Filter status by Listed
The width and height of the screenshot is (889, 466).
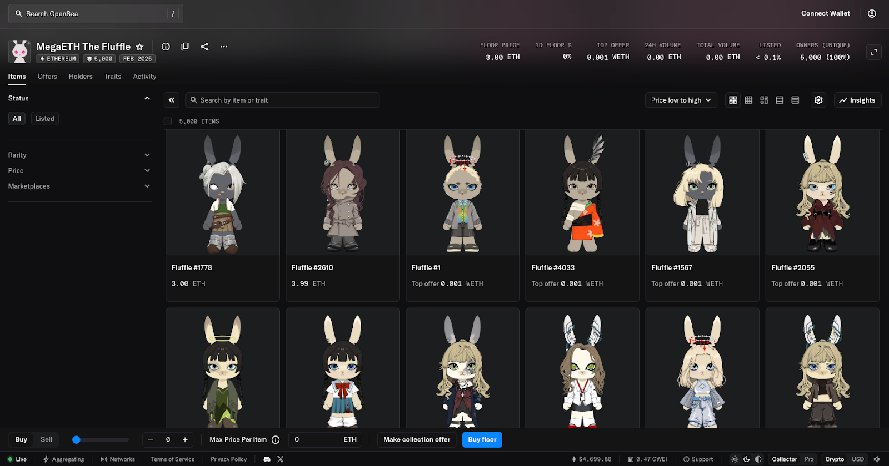[44, 119]
